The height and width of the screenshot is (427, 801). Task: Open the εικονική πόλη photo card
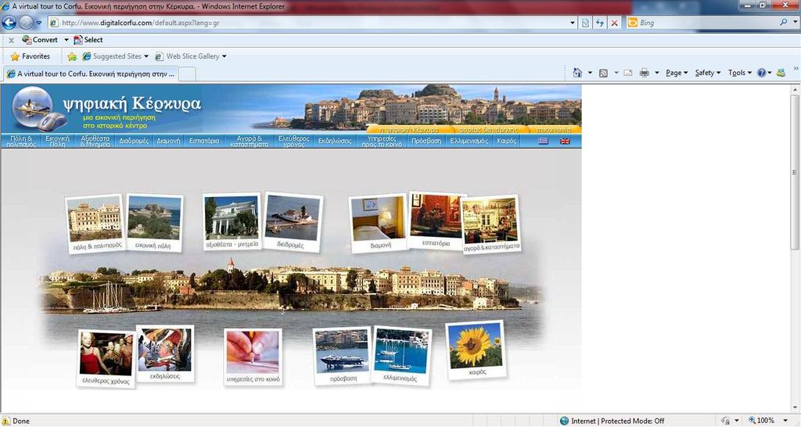[154, 223]
